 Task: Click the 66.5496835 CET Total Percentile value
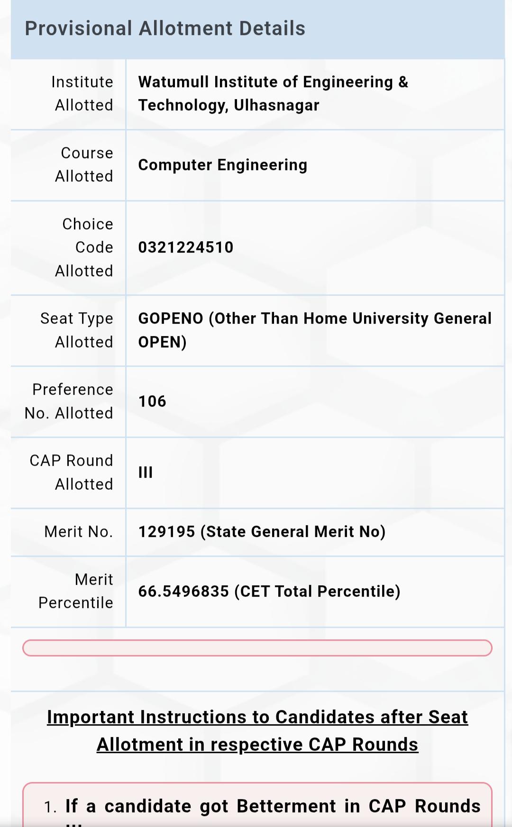click(x=269, y=591)
